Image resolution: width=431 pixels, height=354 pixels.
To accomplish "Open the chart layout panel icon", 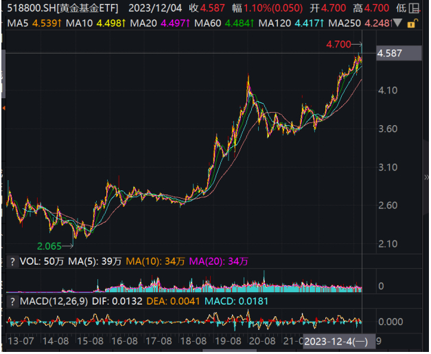I will click(415, 8).
